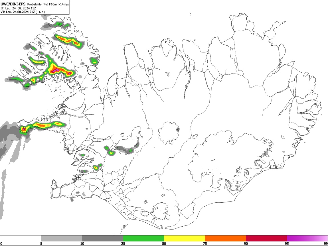328x246 pixels.
Task: Click the dark gray 10-25% legend swatch
Action: click(103, 238)
